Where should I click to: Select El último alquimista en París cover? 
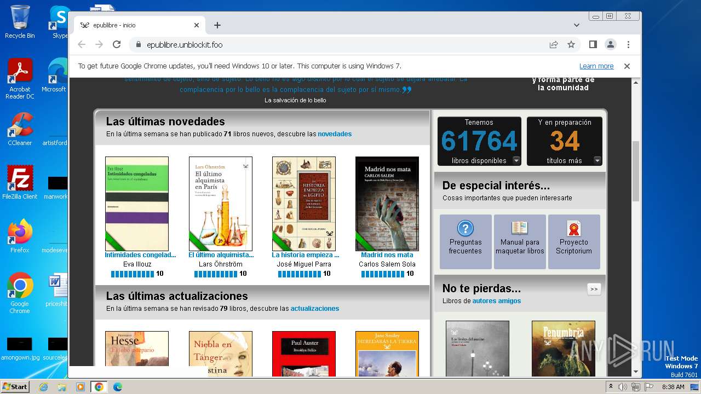tap(221, 204)
